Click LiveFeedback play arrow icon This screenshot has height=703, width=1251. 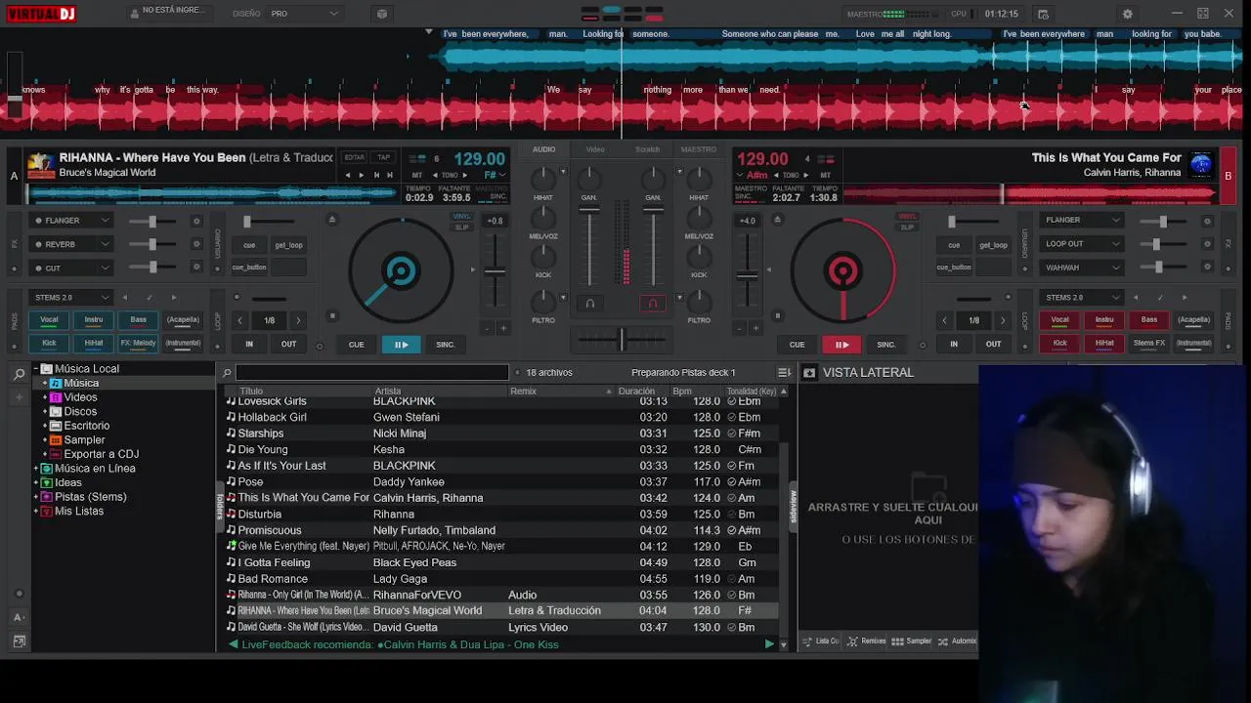(769, 644)
